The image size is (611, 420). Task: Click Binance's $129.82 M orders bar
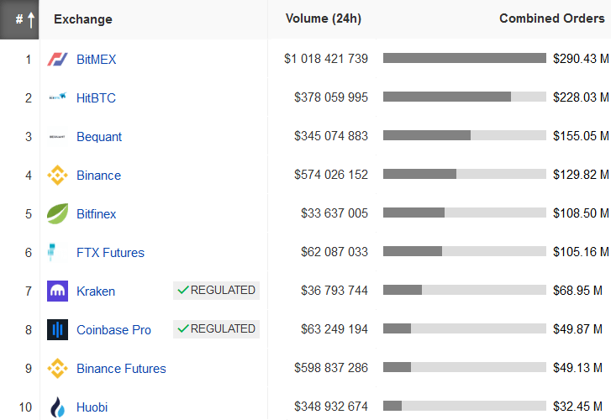(x=465, y=174)
